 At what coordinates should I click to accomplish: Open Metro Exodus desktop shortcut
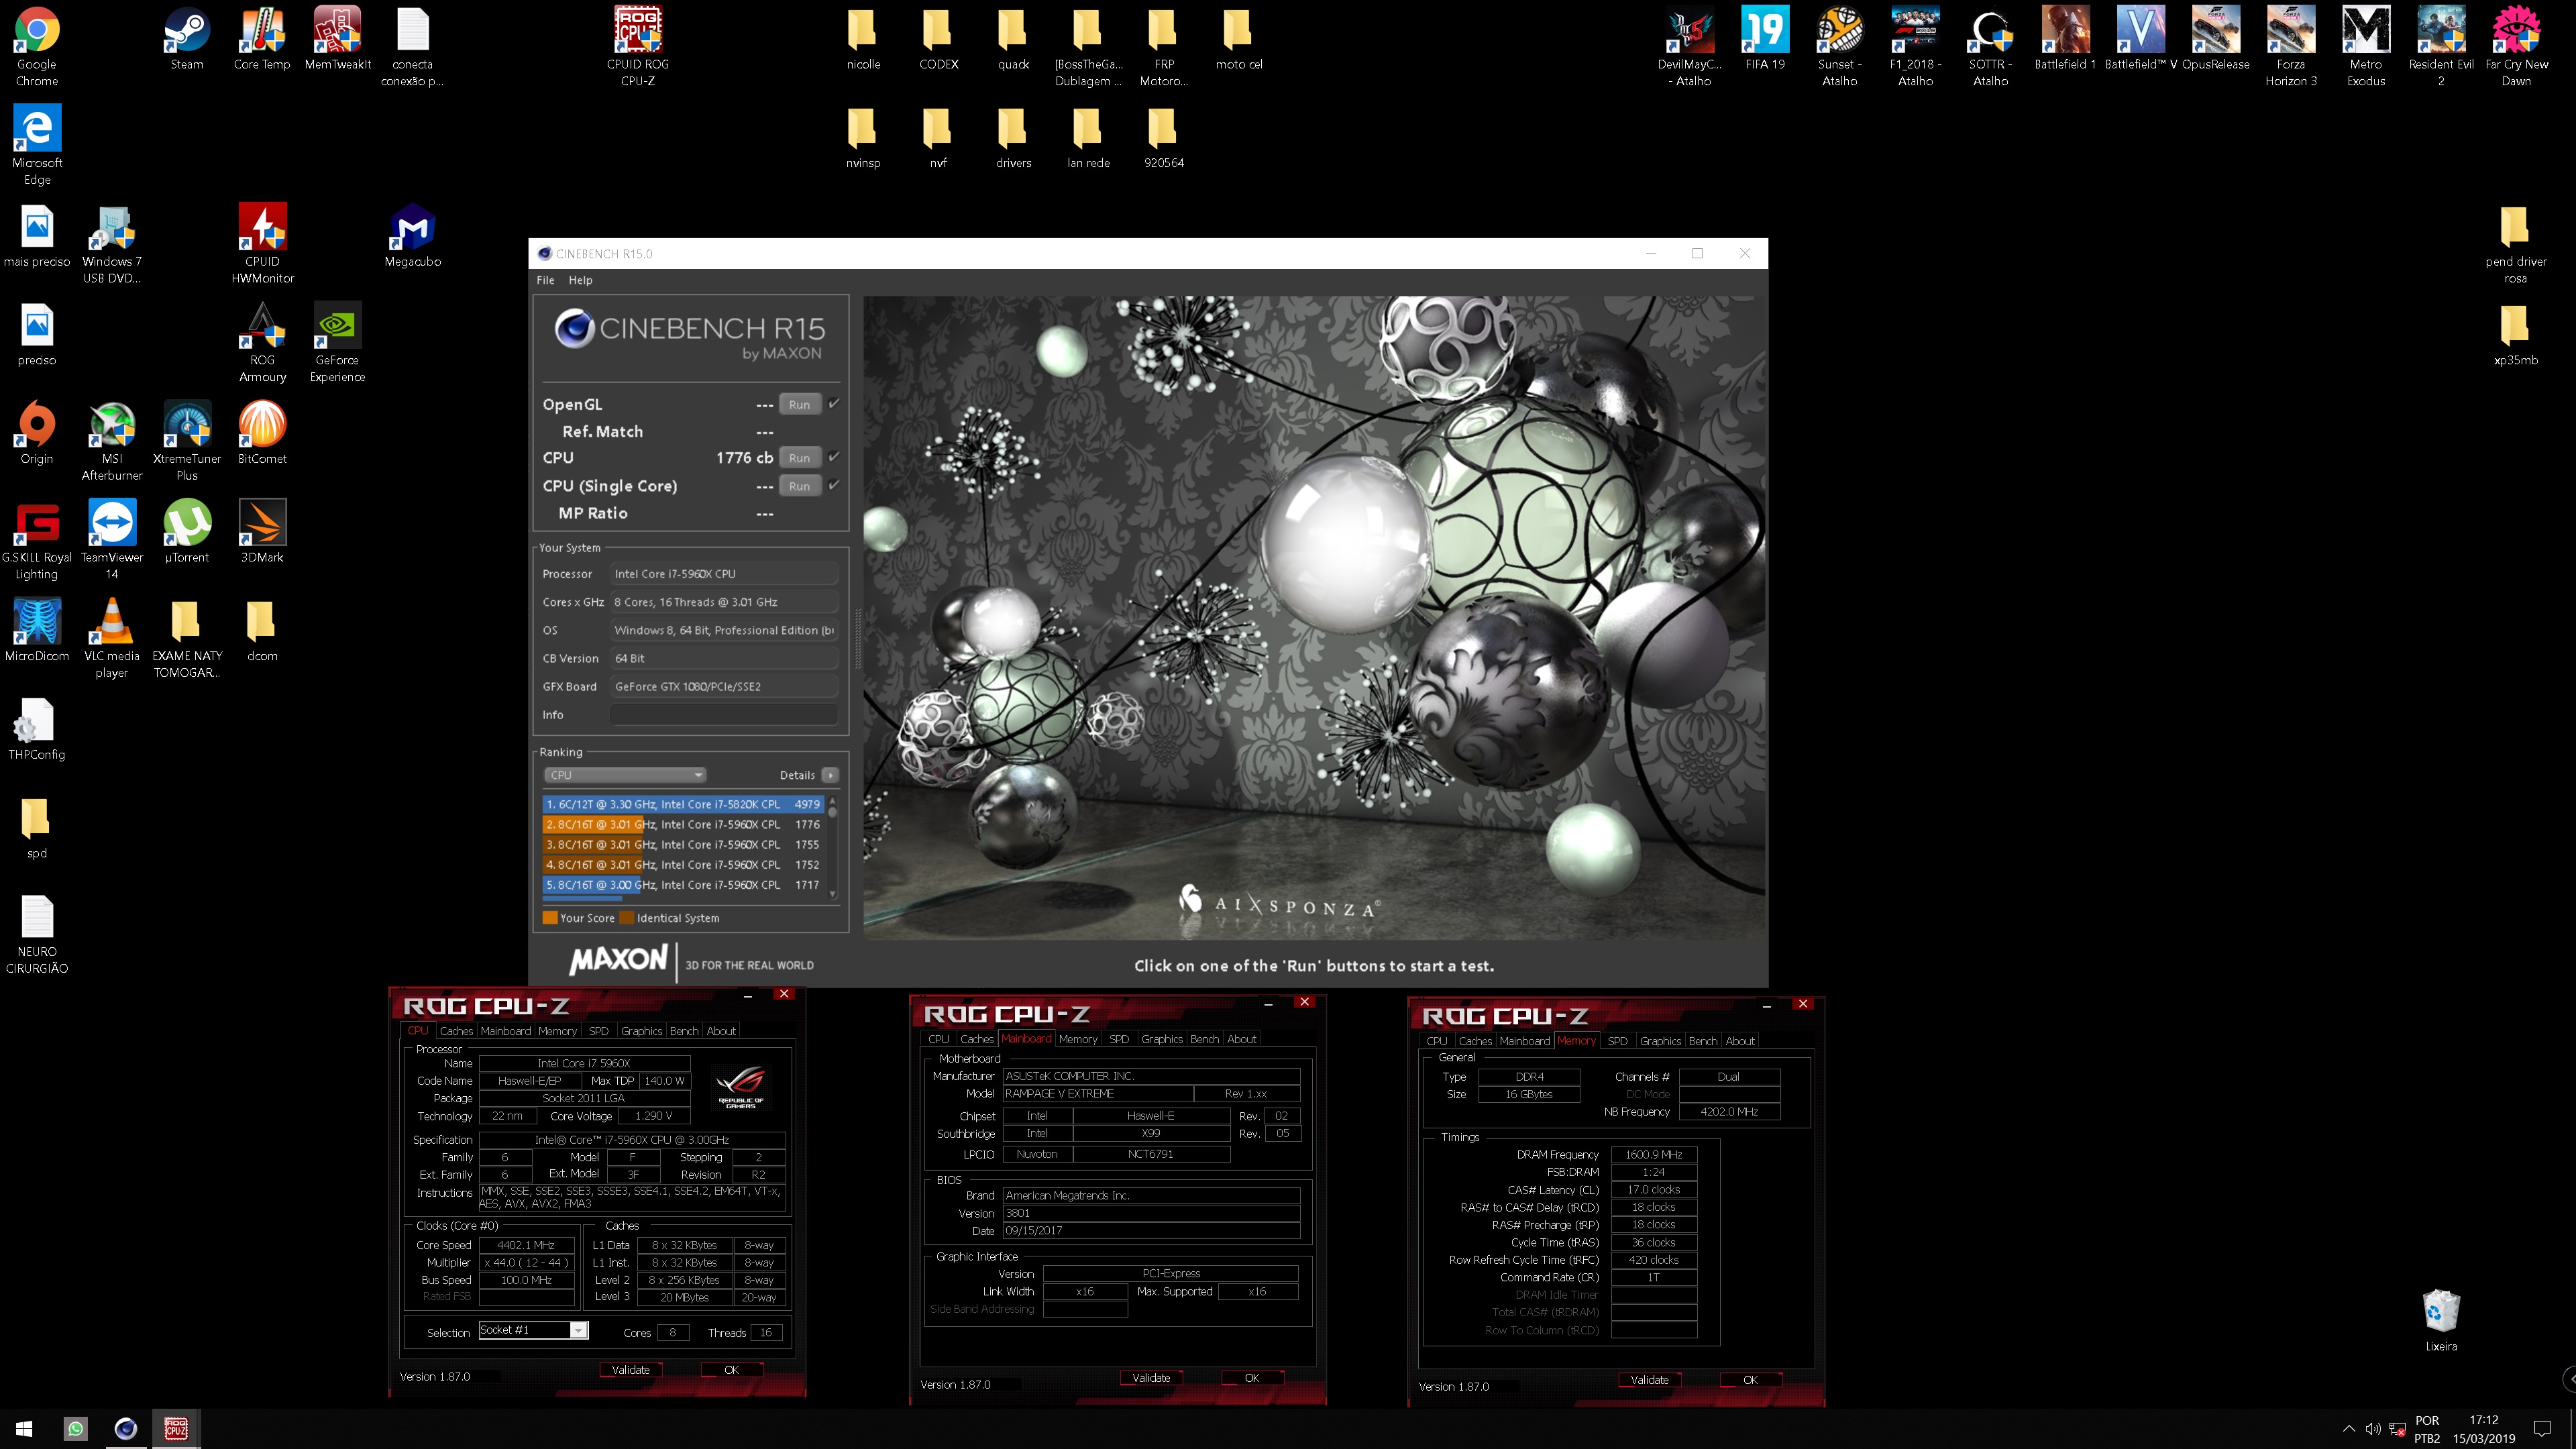click(x=2366, y=46)
